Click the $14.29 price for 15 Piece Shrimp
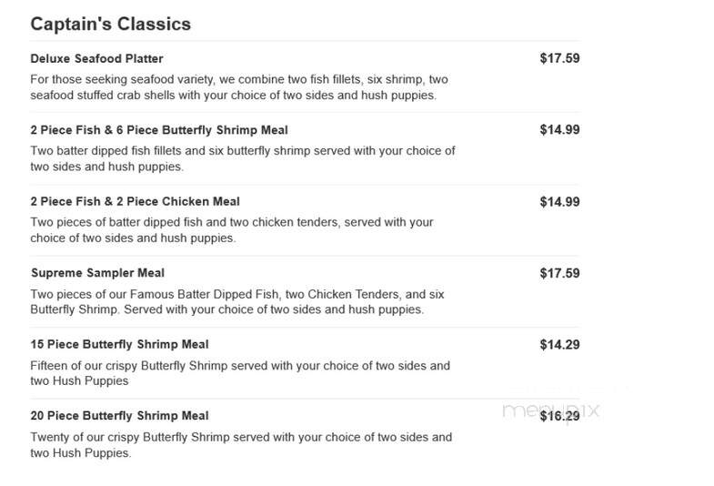Screen dimensions: 714x486 [x=559, y=345]
